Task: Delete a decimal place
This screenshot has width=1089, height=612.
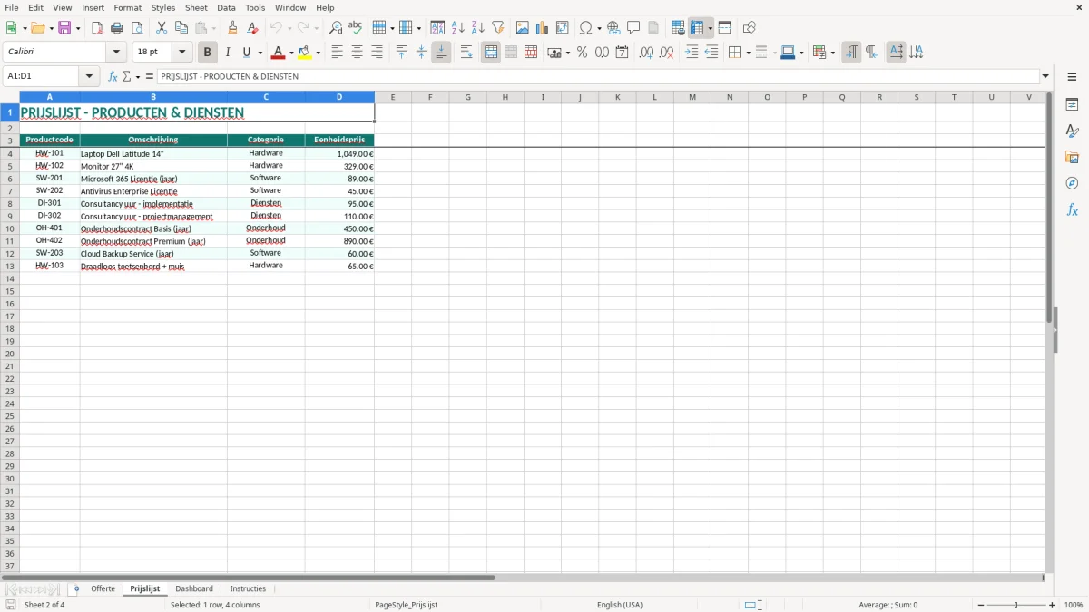Action: 667,53
